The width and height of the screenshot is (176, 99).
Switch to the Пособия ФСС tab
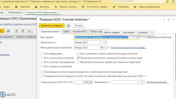80,32
